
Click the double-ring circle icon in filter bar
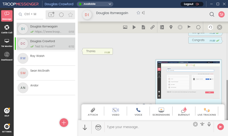180,27
